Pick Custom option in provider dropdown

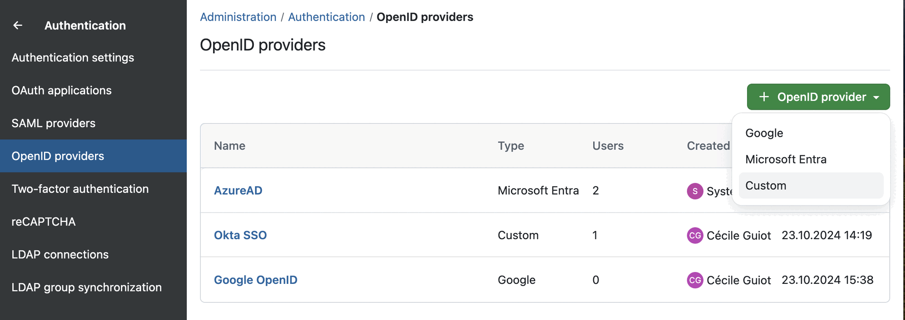(766, 186)
